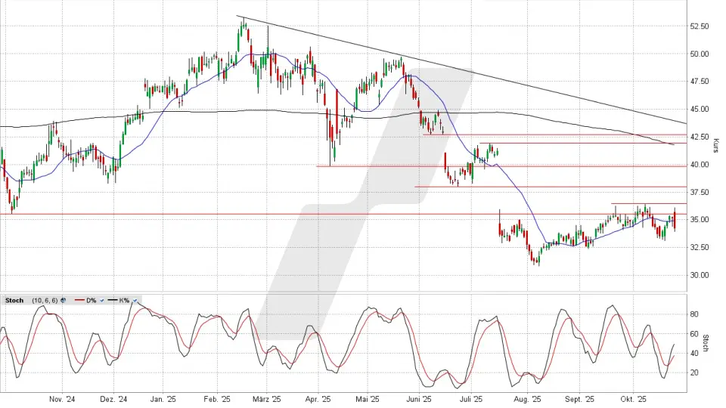Screen dimensions: 726x408
Task: Click the Sept. '25 date label
Action: (580, 399)
